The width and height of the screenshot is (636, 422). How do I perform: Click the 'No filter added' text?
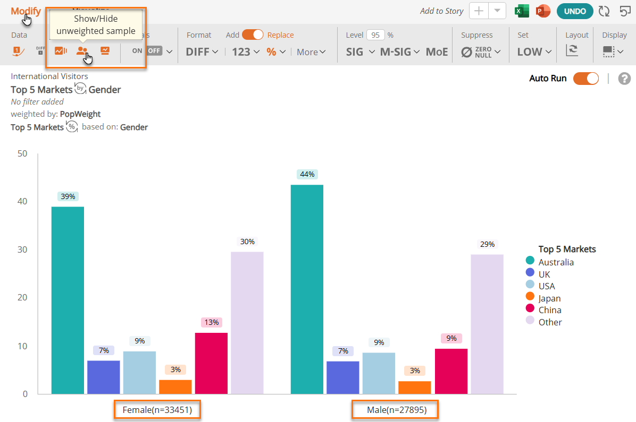(37, 102)
